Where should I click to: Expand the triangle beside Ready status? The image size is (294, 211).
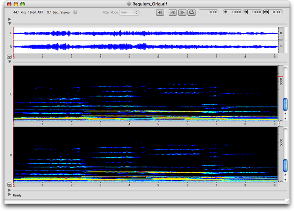point(10,195)
